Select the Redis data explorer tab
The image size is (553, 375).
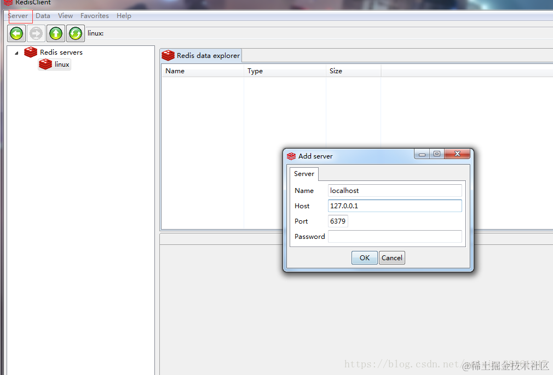point(201,55)
